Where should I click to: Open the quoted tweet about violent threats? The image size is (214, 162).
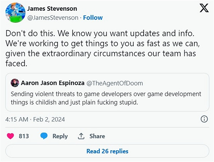click(x=107, y=98)
